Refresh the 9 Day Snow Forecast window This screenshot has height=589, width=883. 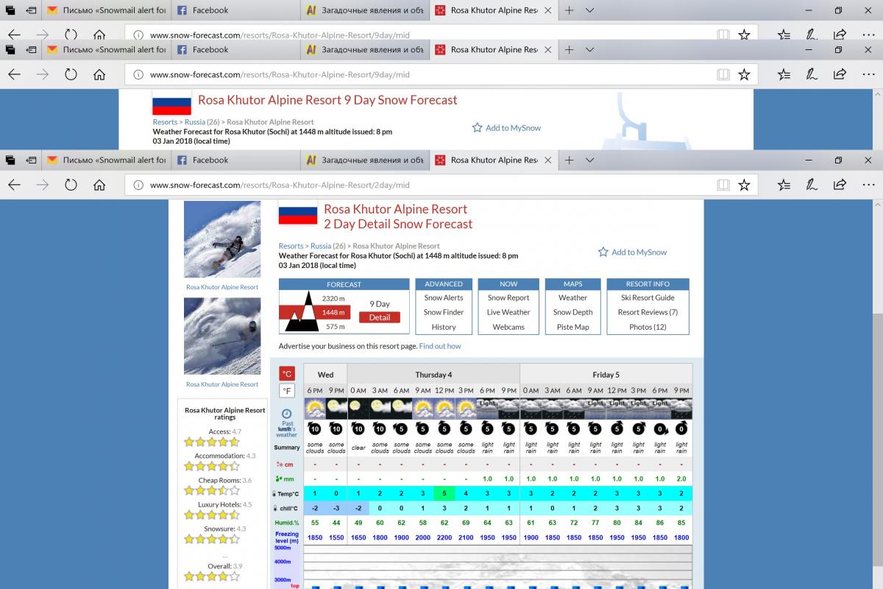71,74
